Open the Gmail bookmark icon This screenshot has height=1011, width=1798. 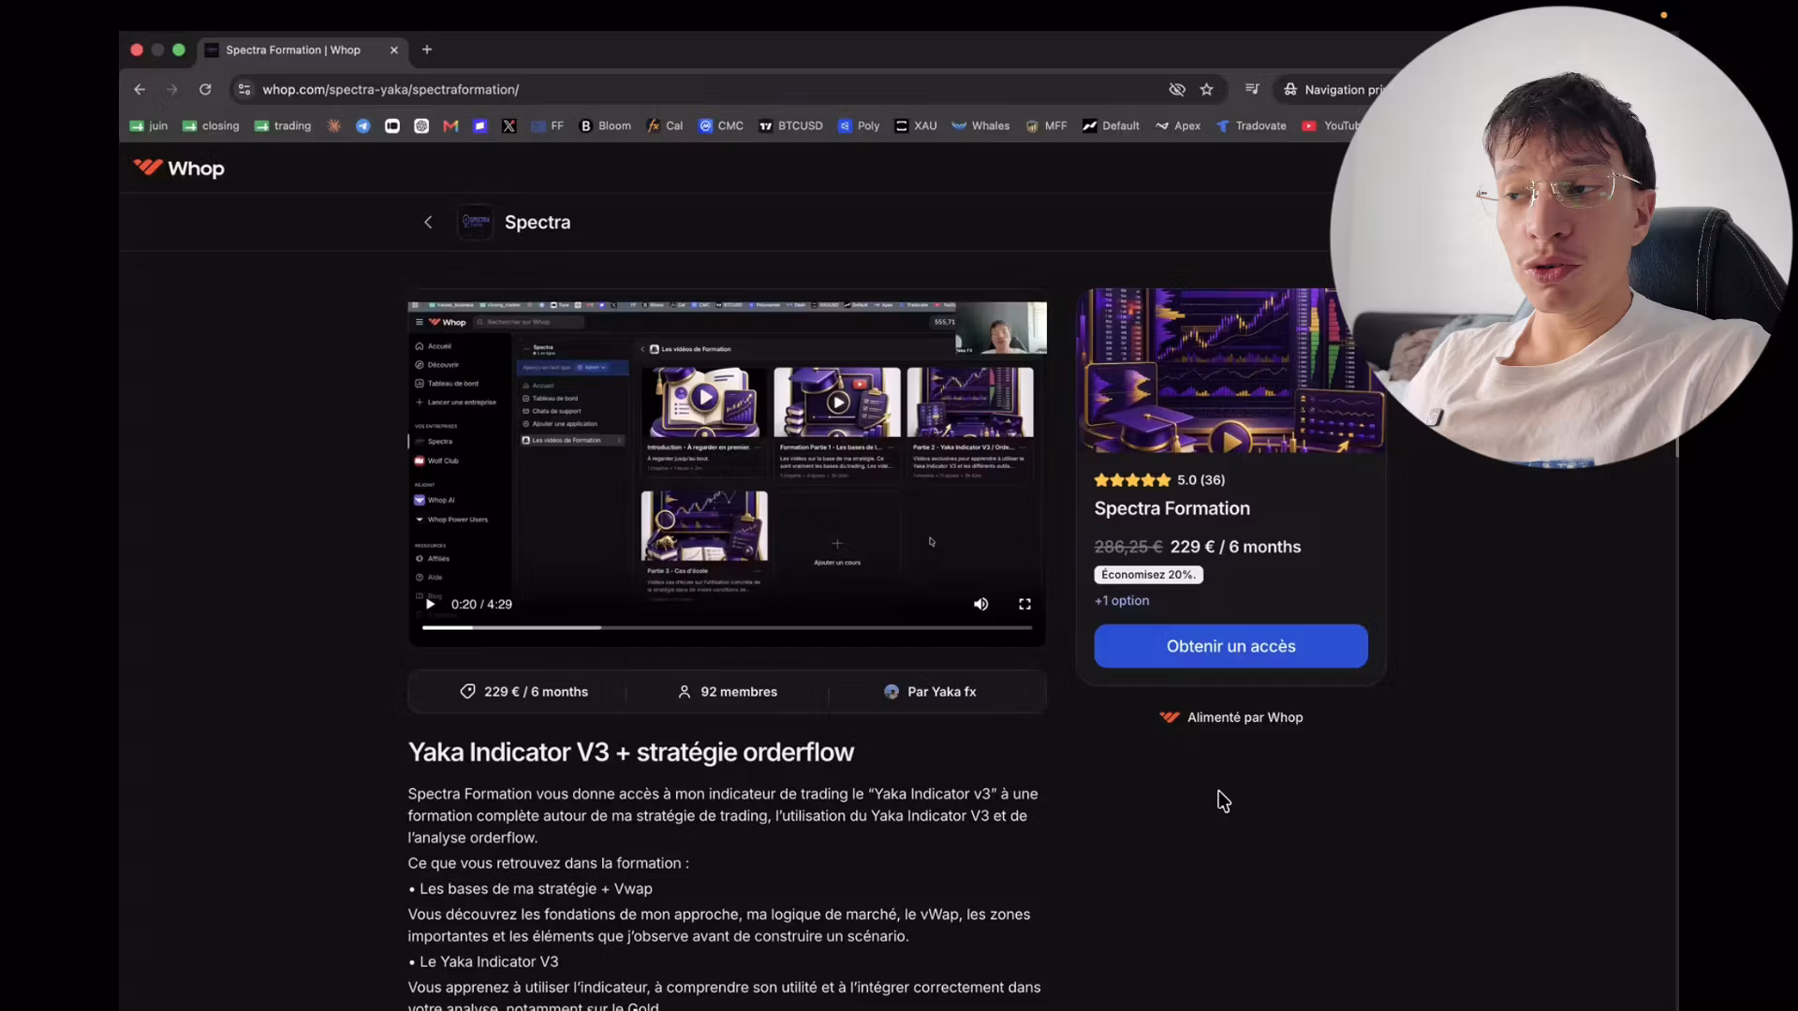[450, 126]
